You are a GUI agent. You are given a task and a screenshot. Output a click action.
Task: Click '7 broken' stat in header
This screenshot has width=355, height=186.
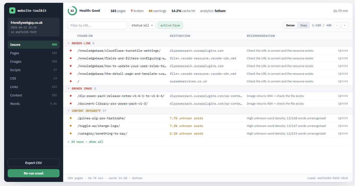click(x=137, y=11)
